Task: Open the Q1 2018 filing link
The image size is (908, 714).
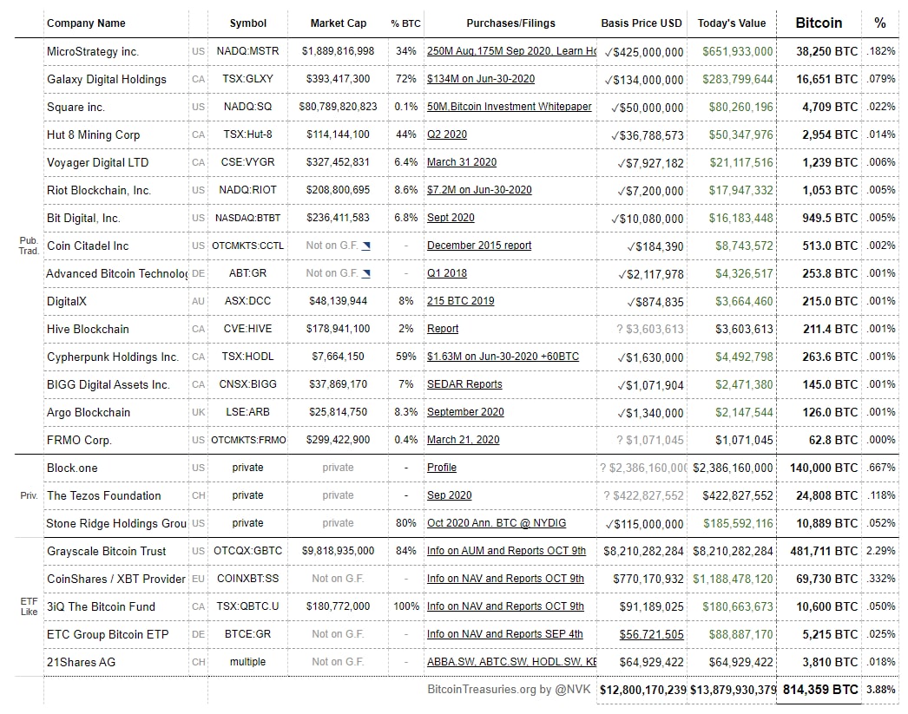Action: [446, 273]
